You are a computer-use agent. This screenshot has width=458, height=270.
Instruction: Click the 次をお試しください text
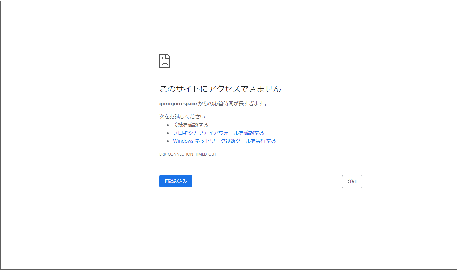point(182,116)
